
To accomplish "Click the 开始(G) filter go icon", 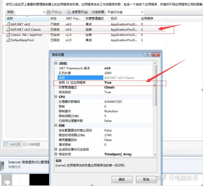I will click(x=48, y=12).
